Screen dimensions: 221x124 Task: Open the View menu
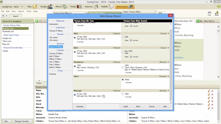[13, 11]
